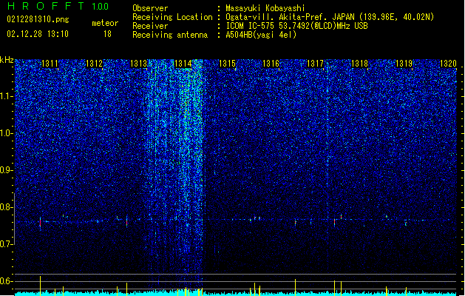Click the A504HB(yagi 4el) antenna text
The image size is (465, 296).
pos(261,35)
